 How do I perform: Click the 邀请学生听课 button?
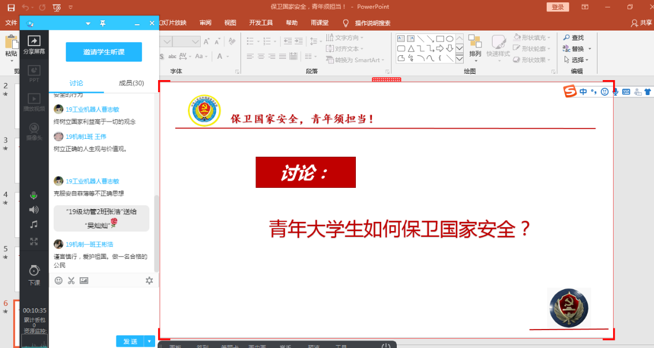pyautogui.click(x=104, y=52)
